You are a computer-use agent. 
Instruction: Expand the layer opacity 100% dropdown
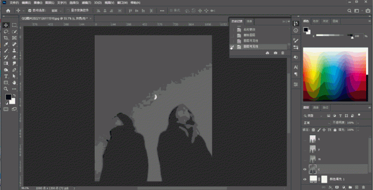tap(358, 123)
